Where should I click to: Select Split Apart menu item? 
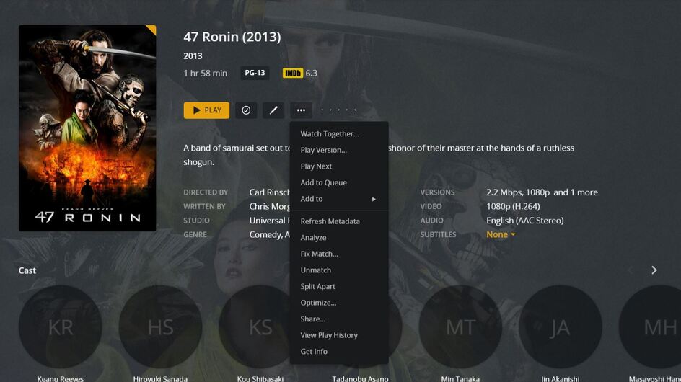pyautogui.click(x=339, y=287)
